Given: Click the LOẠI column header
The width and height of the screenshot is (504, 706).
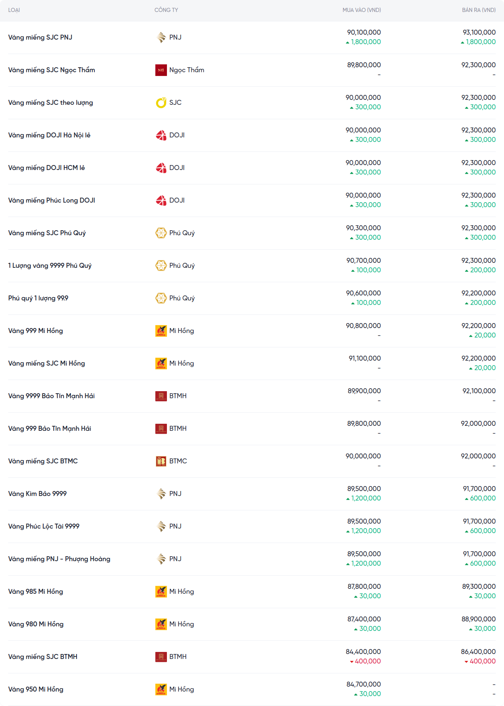Looking at the screenshot, I should click(x=14, y=10).
